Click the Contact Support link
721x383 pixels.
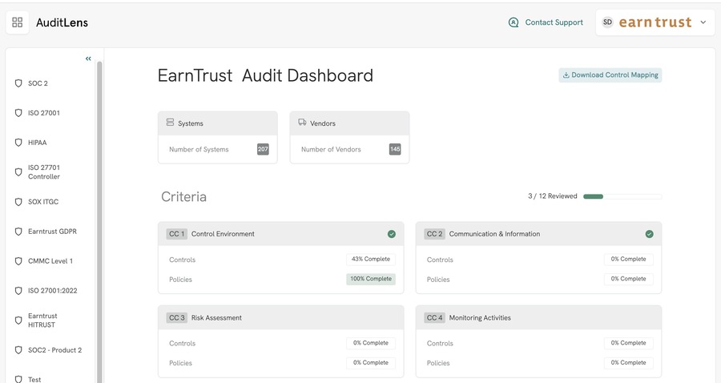pos(554,22)
